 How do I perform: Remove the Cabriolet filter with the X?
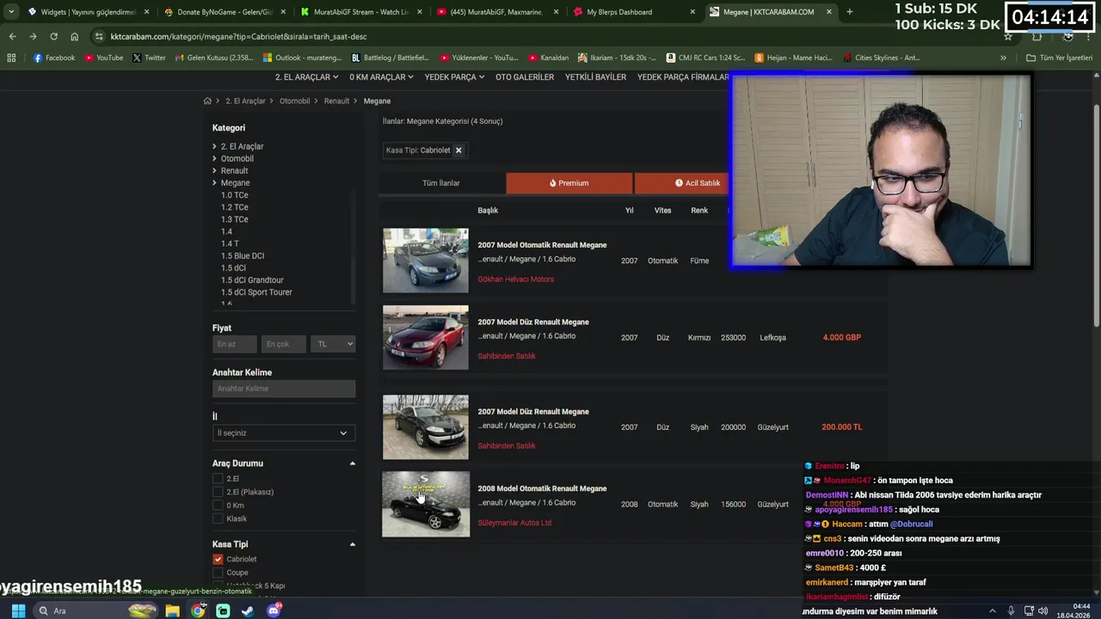coord(458,150)
